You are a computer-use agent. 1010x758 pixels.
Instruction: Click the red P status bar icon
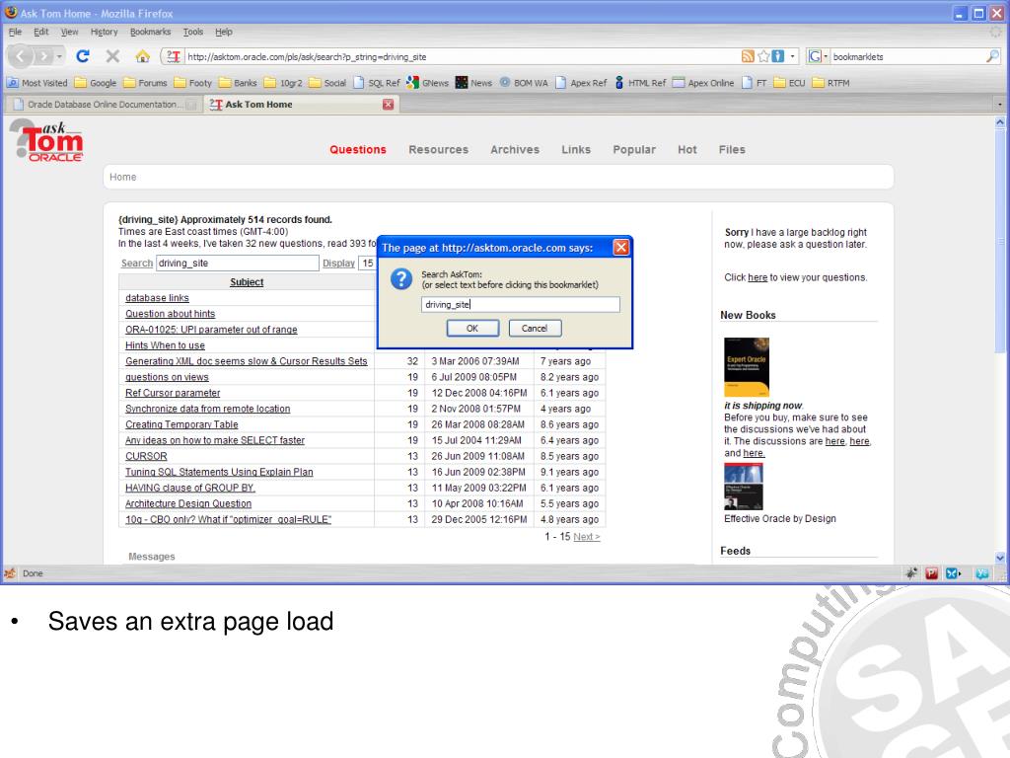coord(931,573)
